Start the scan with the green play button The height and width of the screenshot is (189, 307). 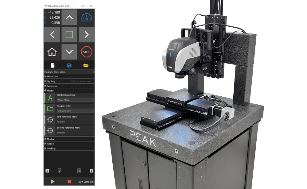click(52, 182)
